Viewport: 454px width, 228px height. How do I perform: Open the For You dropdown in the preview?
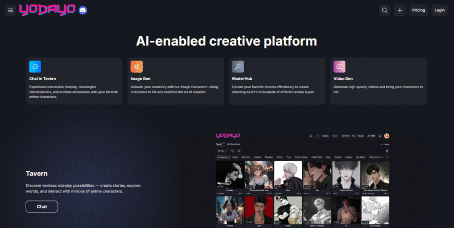pos(222,151)
